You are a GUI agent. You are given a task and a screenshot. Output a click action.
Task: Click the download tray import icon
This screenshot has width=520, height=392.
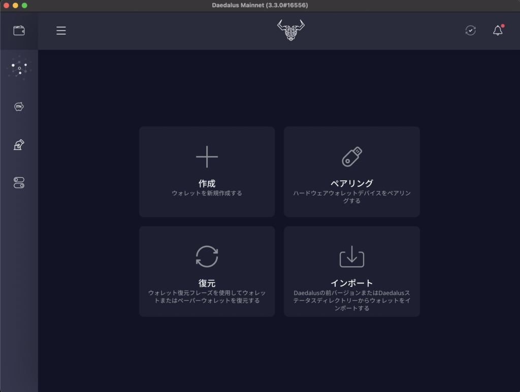352,256
